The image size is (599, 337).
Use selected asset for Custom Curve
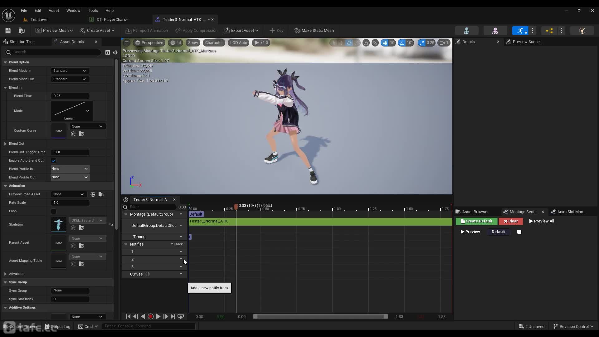pos(73,134)
